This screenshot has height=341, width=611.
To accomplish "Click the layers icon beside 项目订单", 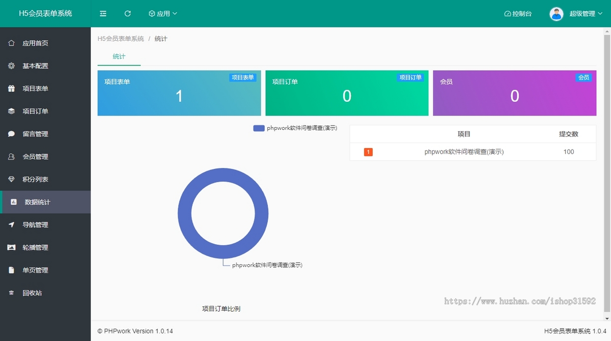I will (11, 111).
